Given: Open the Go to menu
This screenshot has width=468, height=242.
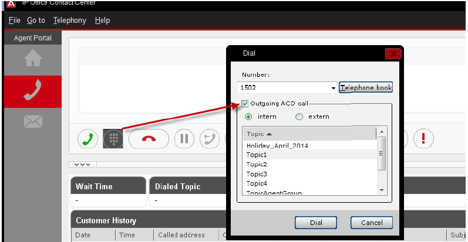Looking at the screenshot, I should [36, 21].
